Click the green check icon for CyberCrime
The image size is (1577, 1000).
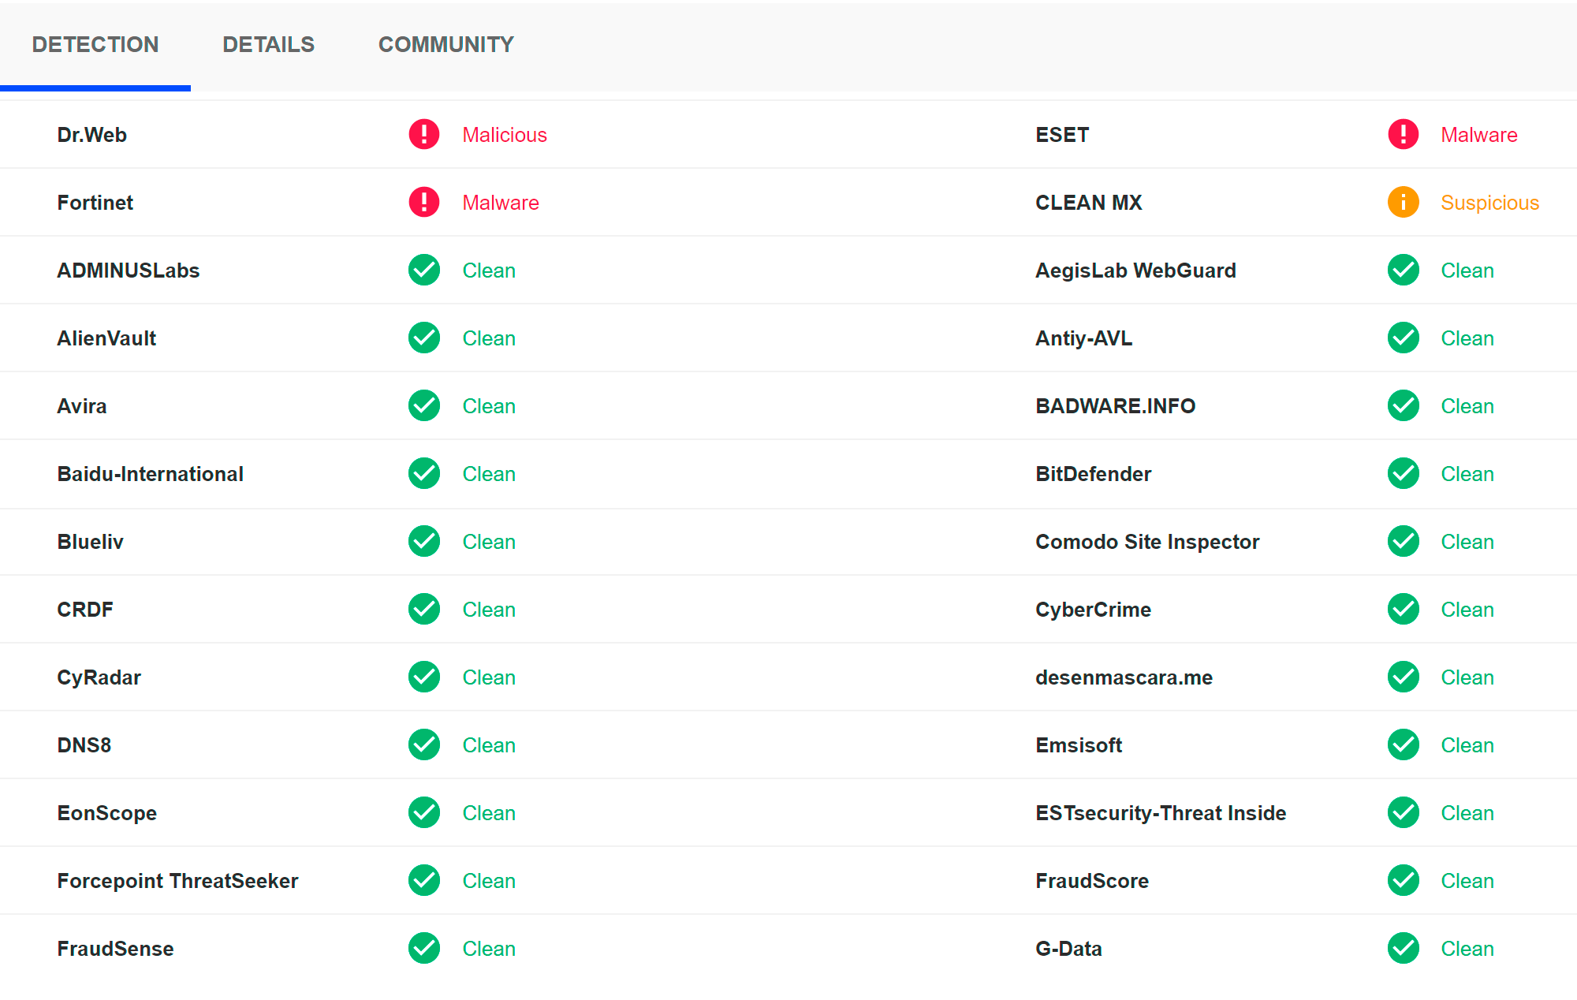(x=1404, y=610)
